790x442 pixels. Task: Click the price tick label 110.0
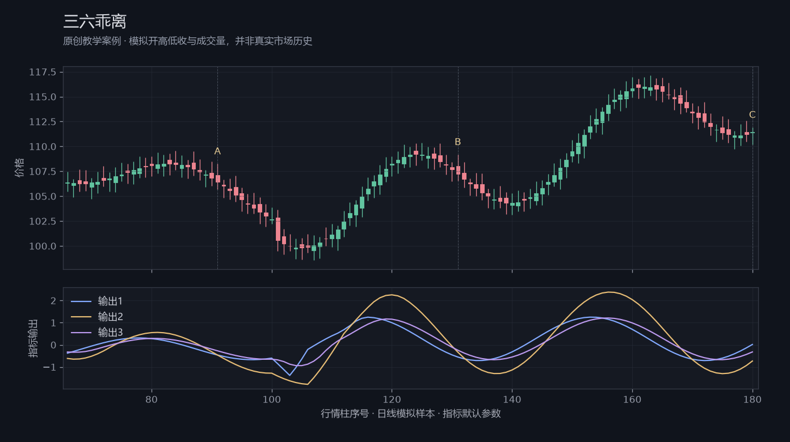click(x=43, y=147)
